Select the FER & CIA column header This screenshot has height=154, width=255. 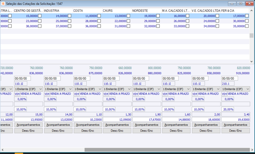pyautogui.click(x=235, y=11)
